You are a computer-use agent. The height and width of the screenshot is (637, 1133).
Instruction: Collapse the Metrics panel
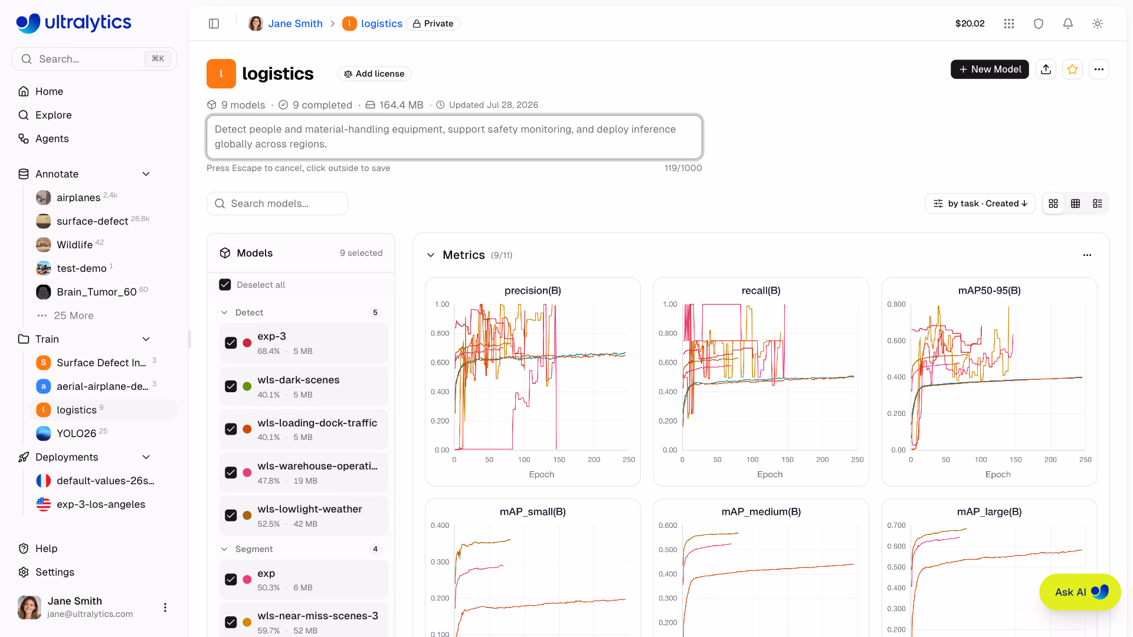tap(431, 255)
